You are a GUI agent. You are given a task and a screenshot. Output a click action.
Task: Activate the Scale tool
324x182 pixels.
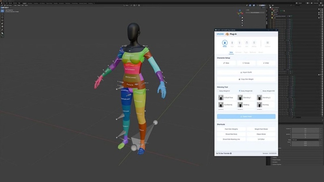click(2, 23)
